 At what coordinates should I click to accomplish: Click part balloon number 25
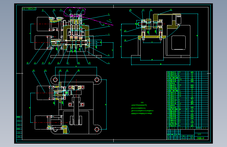[x=171, y=10]
